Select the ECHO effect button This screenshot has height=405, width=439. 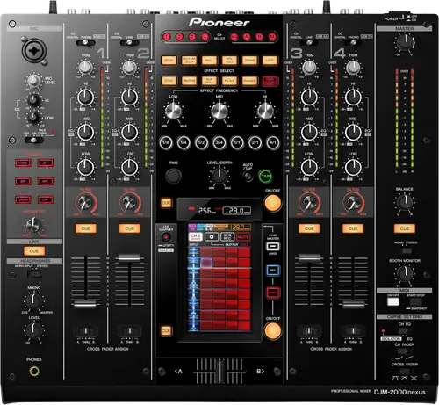tap(169, 81)
